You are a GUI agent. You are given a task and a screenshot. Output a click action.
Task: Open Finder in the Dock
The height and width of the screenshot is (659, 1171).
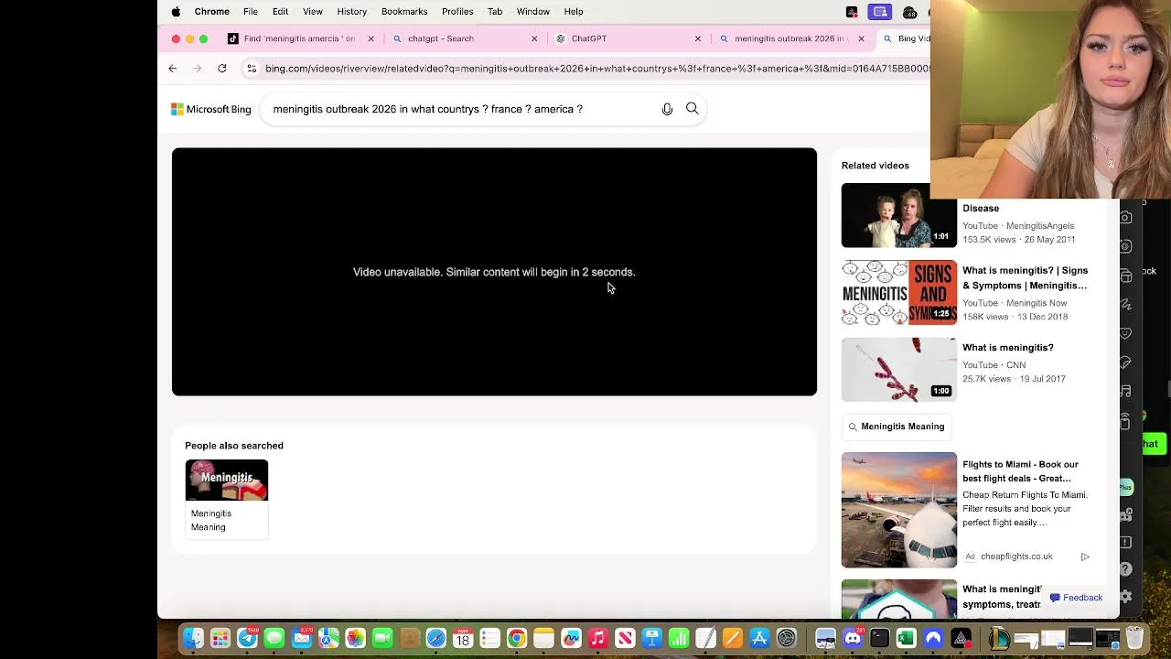[193, 638]
